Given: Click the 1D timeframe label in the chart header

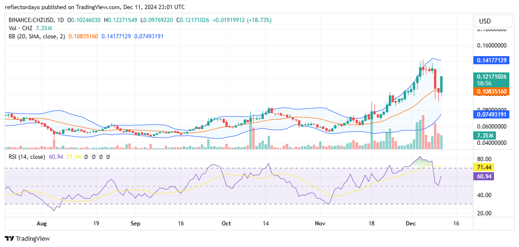Looking at the screenshot, I should [60, 20].
